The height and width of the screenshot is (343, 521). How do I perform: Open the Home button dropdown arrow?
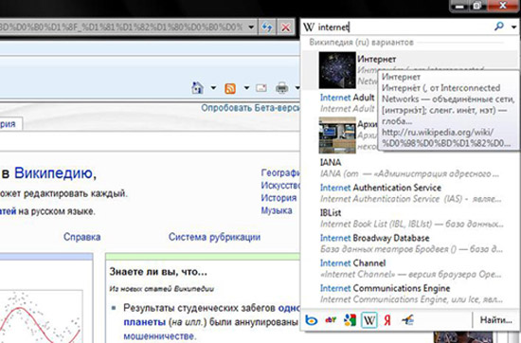(213, 88)
